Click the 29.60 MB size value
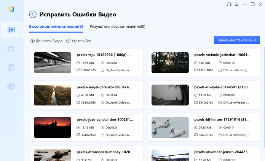The width and height of the screenshot is (265, 161). click(205, 128)
